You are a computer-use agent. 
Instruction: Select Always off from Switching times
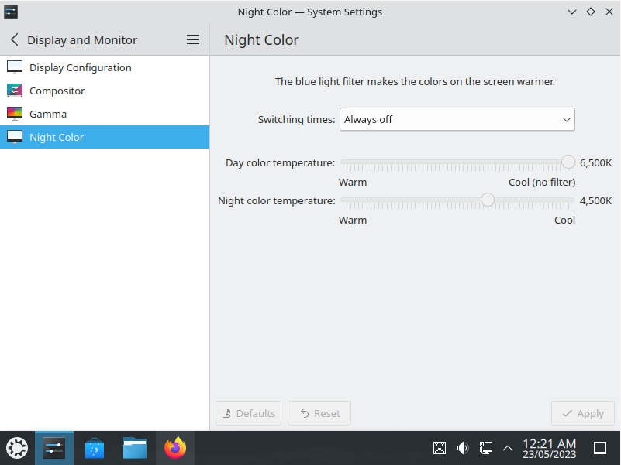pos(457,119)
